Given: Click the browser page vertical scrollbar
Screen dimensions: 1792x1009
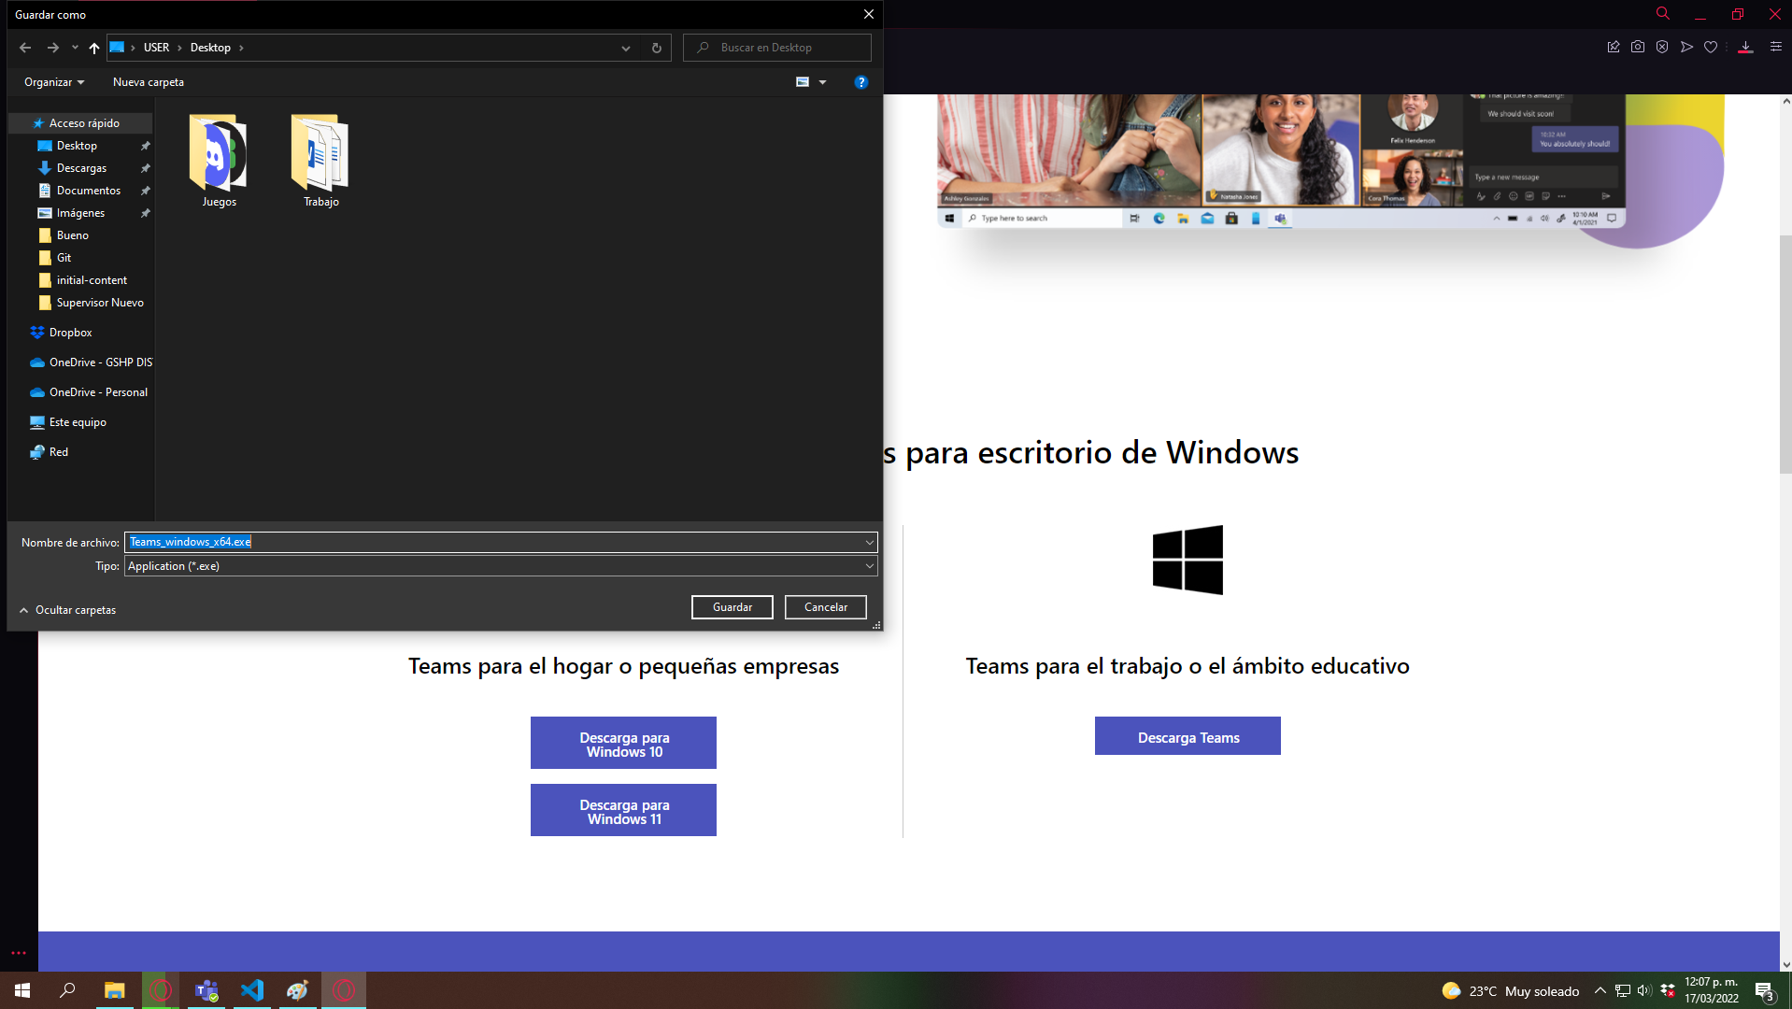Looking at the screenshot, I should click(x=1785, y=355).
